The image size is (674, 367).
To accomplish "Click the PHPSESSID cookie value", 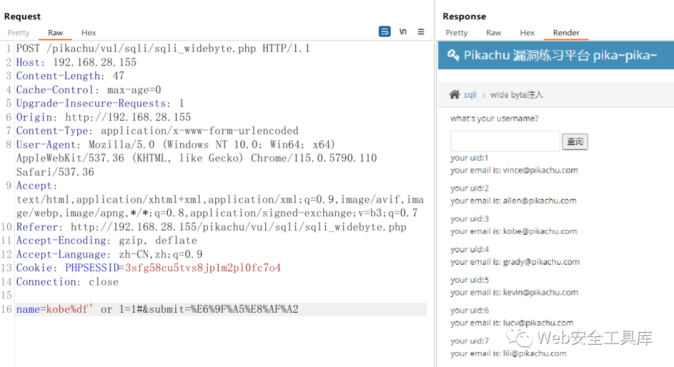I will pos(203,268).
